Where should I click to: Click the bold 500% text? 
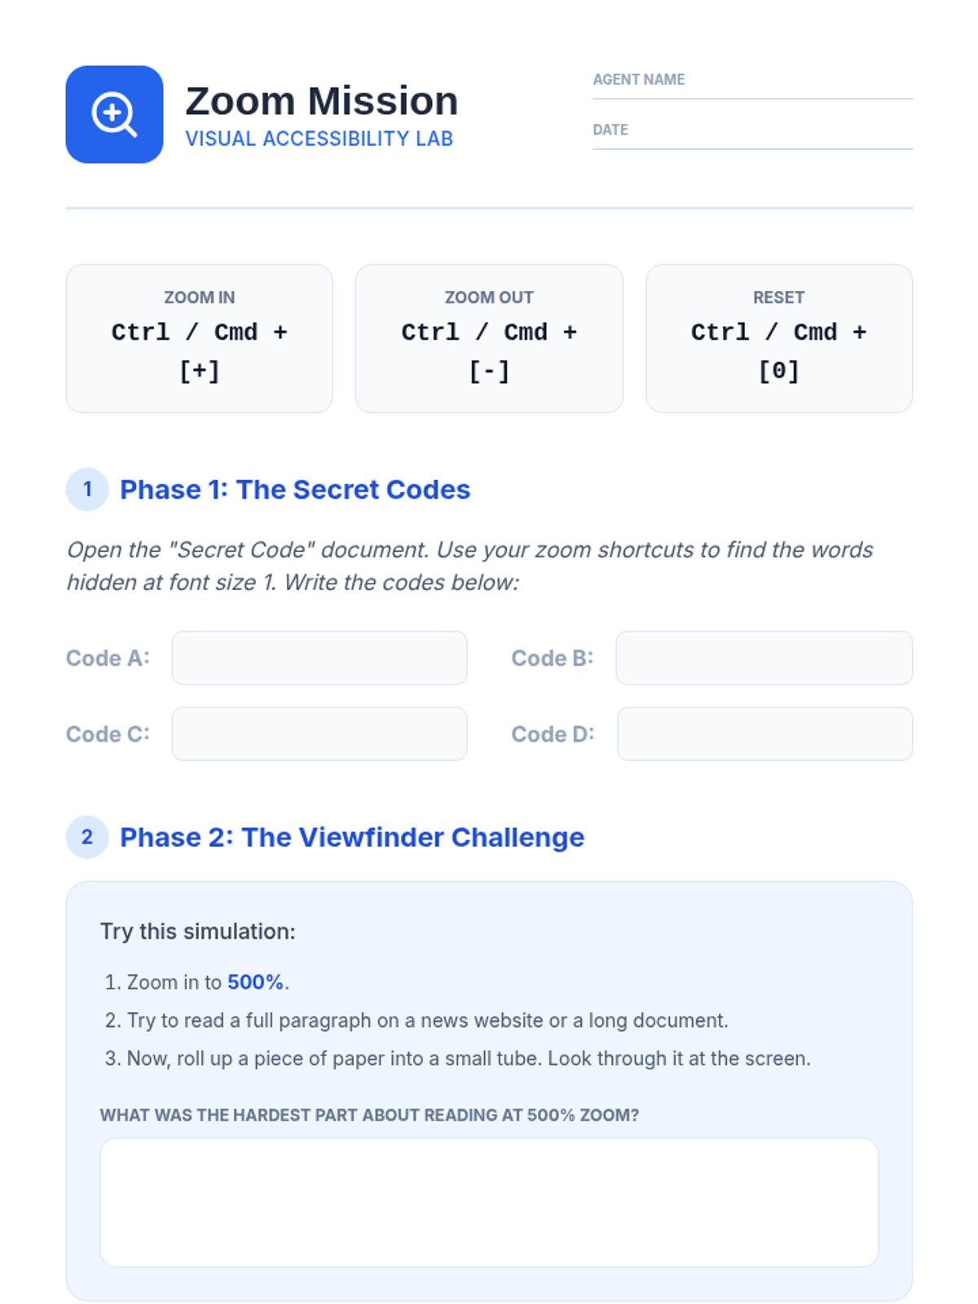pos(255,982)
